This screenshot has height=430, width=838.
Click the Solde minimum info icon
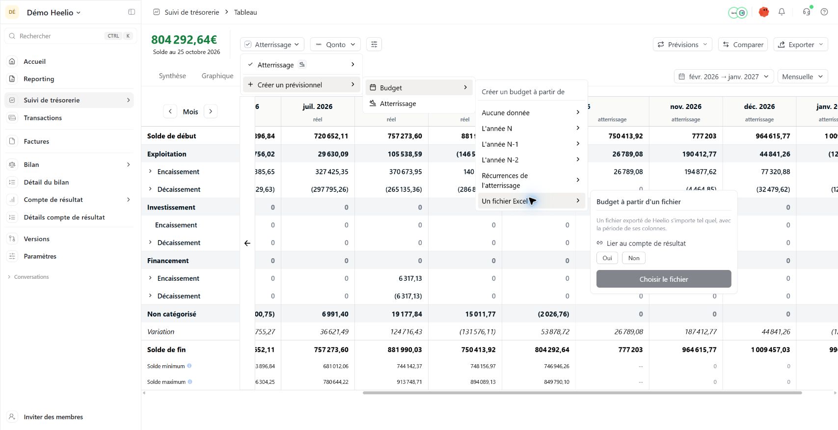(x=189, y=366)
